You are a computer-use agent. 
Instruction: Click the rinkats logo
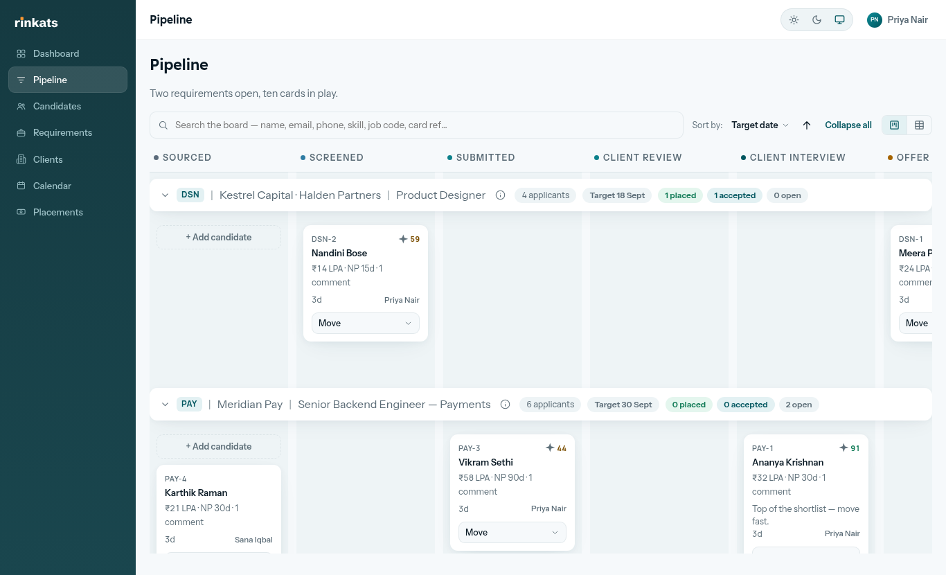click(36, 22)
